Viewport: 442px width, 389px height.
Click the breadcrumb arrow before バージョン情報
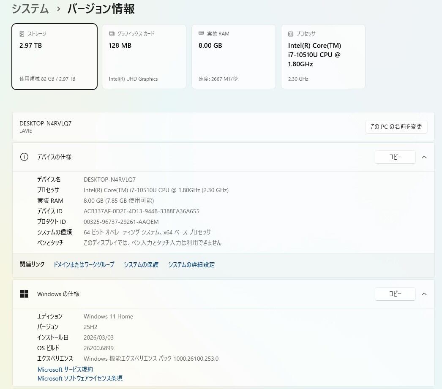click(x=58, y=9)
